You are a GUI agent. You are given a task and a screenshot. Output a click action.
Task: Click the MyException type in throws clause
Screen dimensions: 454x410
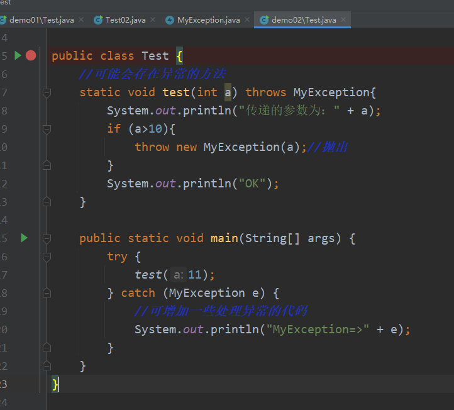pos(331,92)
